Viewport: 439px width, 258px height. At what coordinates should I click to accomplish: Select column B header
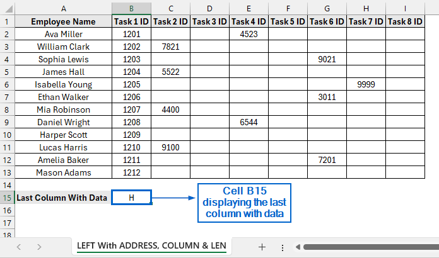(x=132, y=9)
